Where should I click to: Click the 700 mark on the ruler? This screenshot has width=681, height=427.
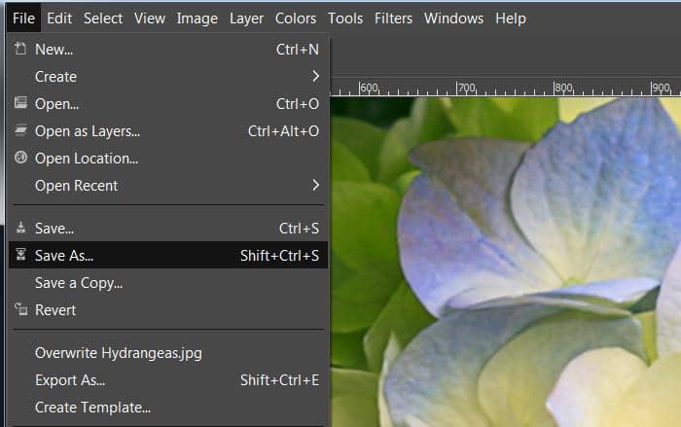467,88
